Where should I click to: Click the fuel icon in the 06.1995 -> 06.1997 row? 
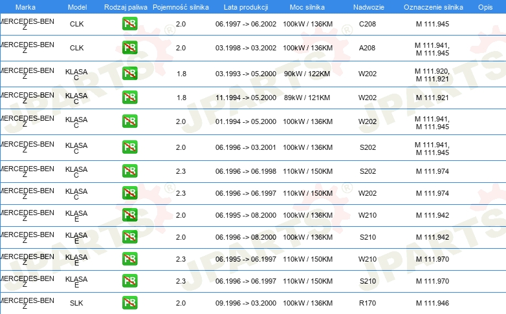[129, 258]
